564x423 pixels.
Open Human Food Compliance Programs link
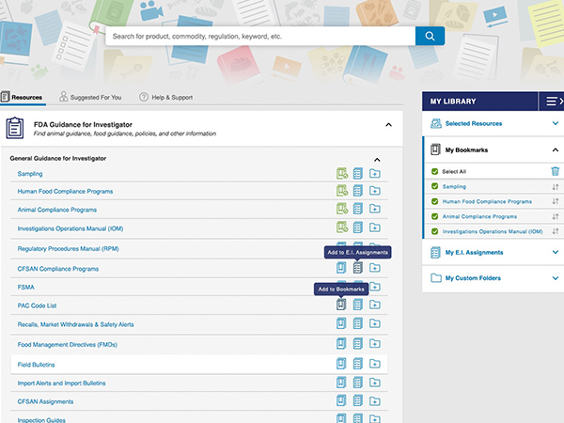(x=65, y=192)
